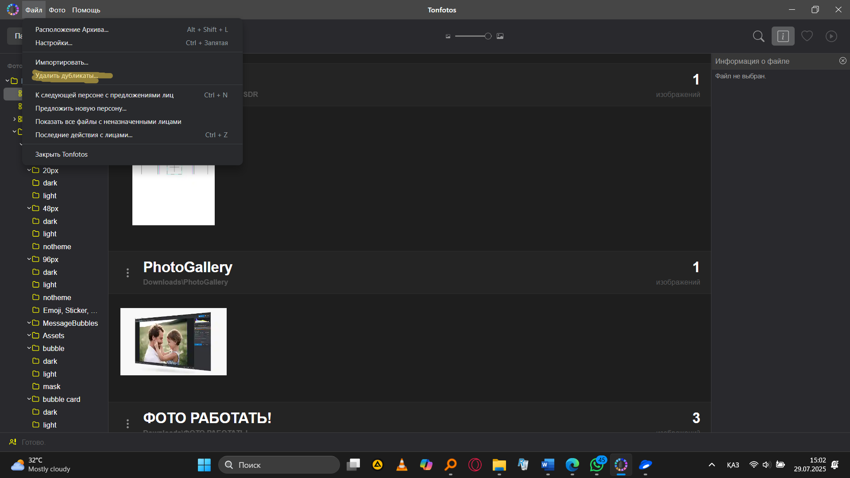Open the white document thumbnail
The image size is (850, 478).
(x=174, y=195)
